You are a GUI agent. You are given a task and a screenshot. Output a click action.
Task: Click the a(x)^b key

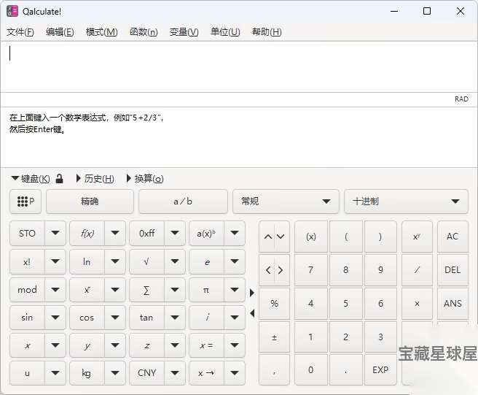pyautogui.click(x=206, y=234)
